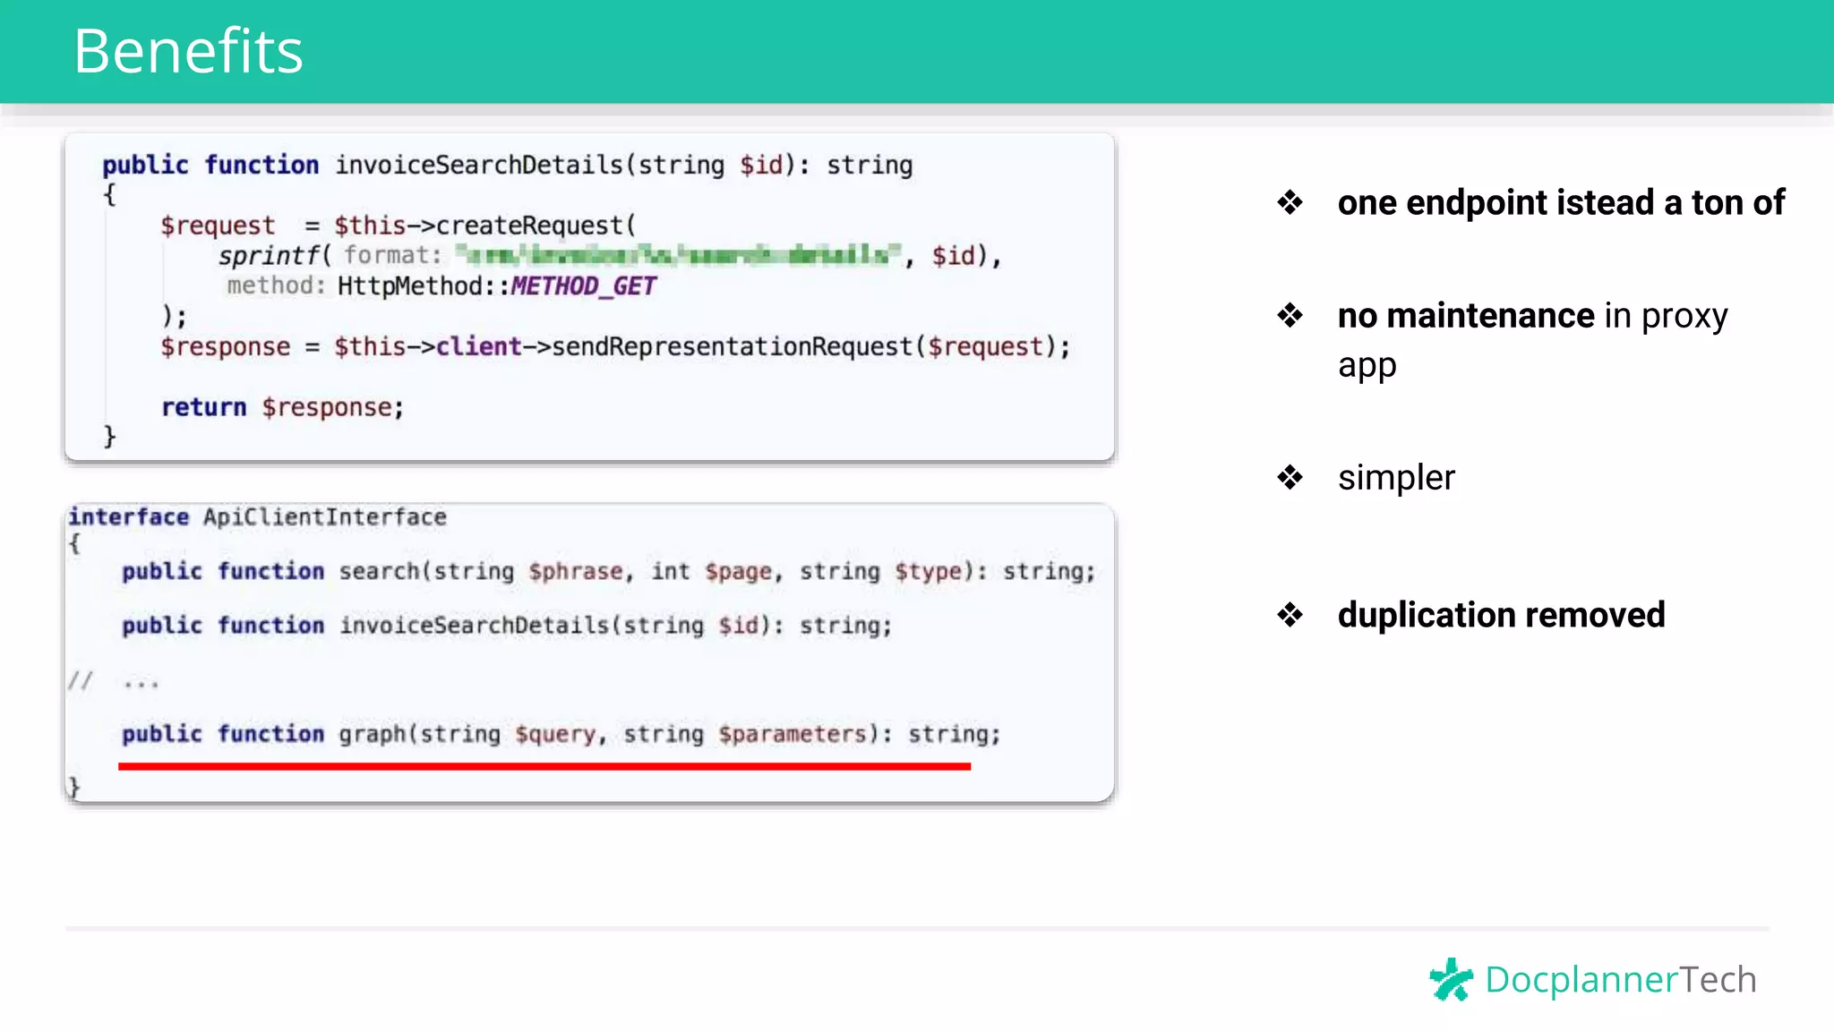This screenshot has height=1031, width=1834.
Task: Click the top code snippet image
Action: (x=589, y=297)
